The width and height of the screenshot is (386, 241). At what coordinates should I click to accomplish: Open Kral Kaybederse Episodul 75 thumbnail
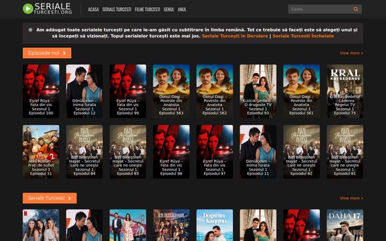point(345,91)
